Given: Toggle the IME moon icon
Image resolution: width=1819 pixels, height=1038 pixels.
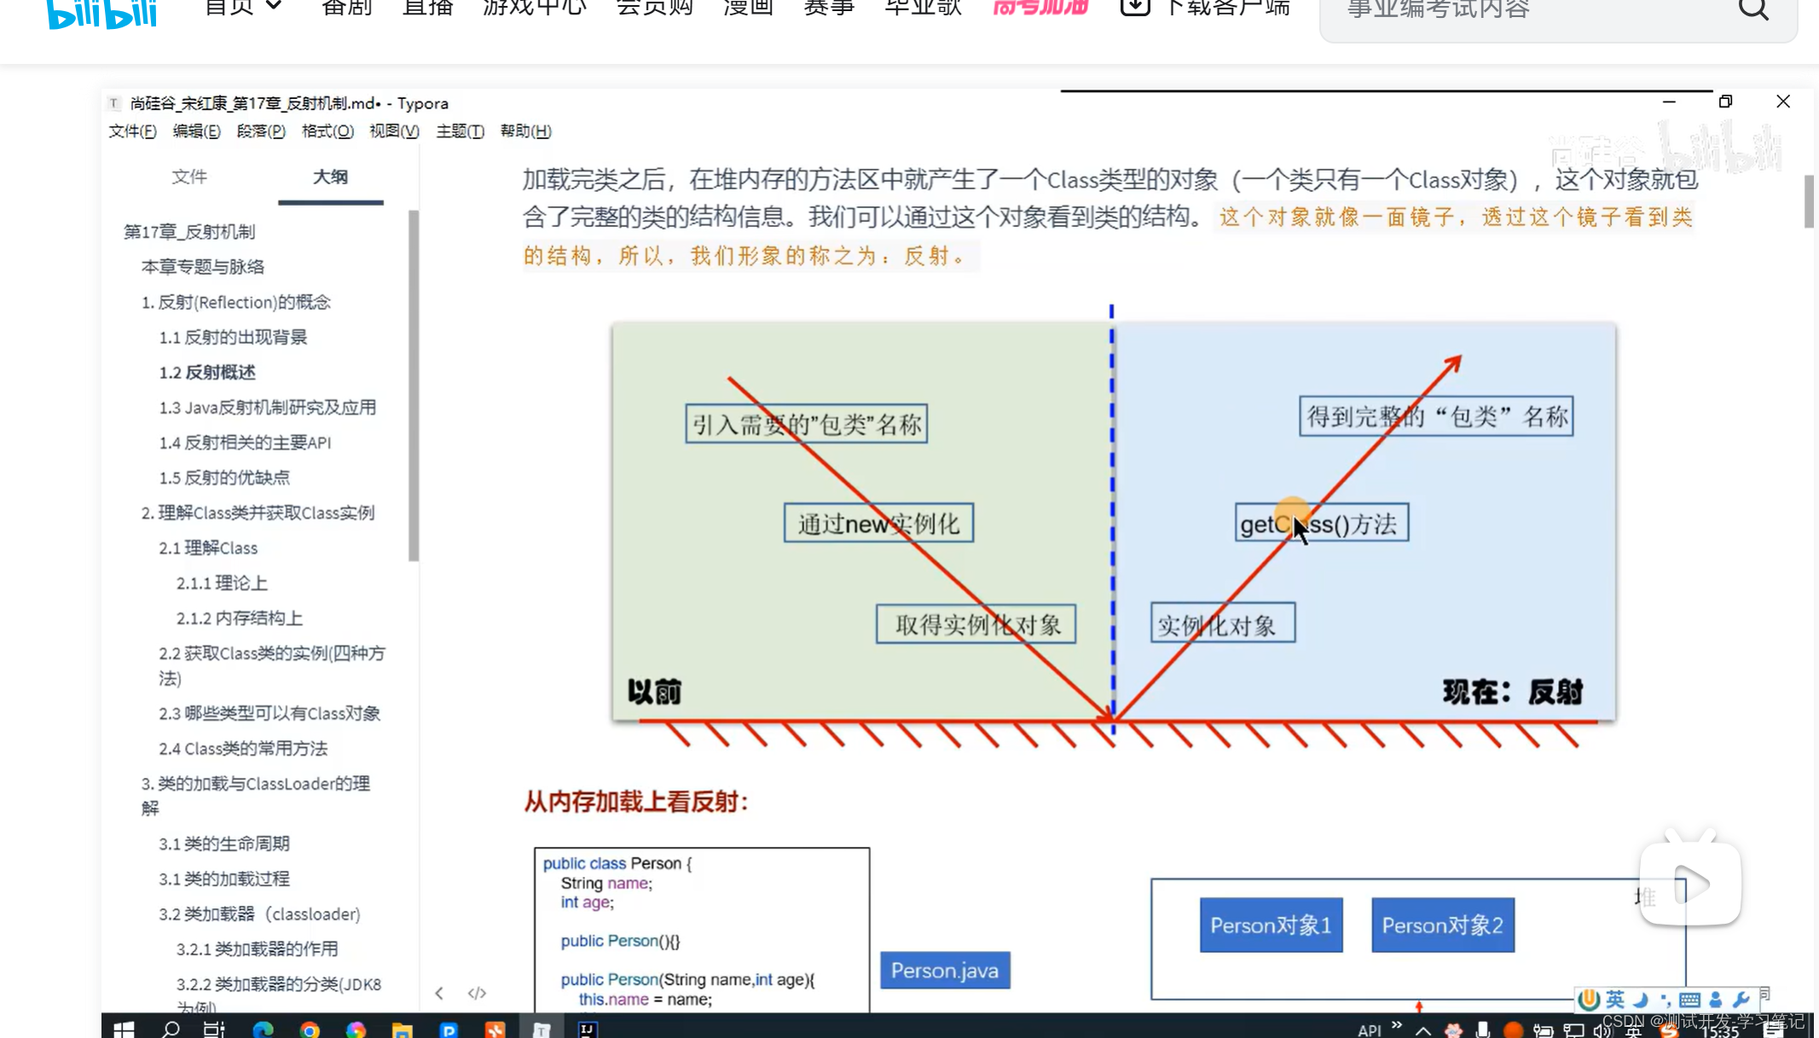Looking at the screenshot, I should coord(1640,1000).
